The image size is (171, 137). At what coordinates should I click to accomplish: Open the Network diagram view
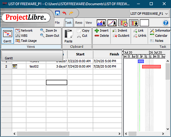tap(24, 30)
